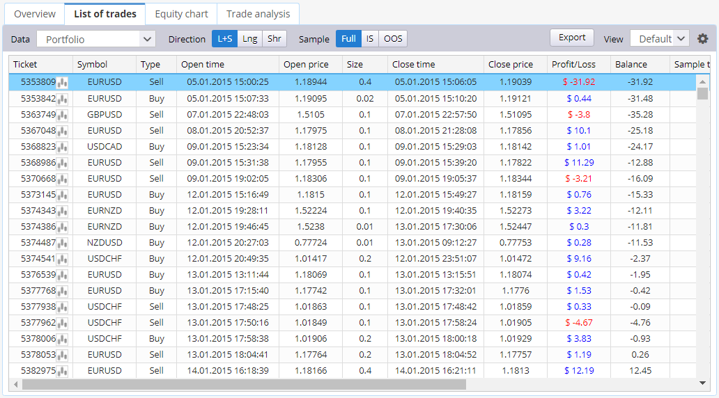Open chart icon for ticket 5374487
The width and height of the screenshot is (719, 398).
(x=63, y=243)
